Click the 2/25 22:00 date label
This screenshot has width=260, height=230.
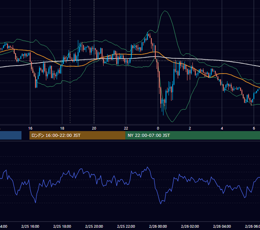point(126,226)
